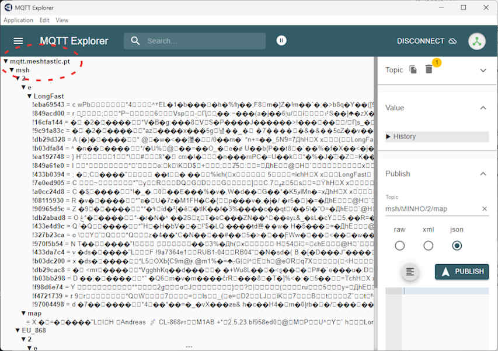Select topic !849a61e0

(203, 166)
